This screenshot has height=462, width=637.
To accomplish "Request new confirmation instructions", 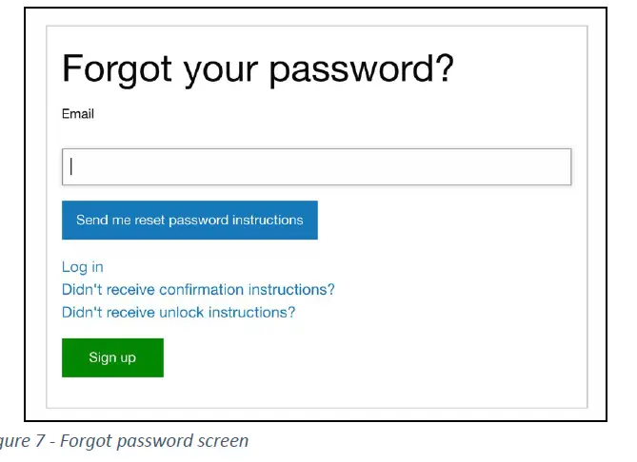I will coord(198,290).
